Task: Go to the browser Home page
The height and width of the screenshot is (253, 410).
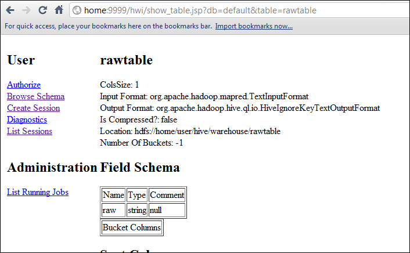Action: click(59, 10)
